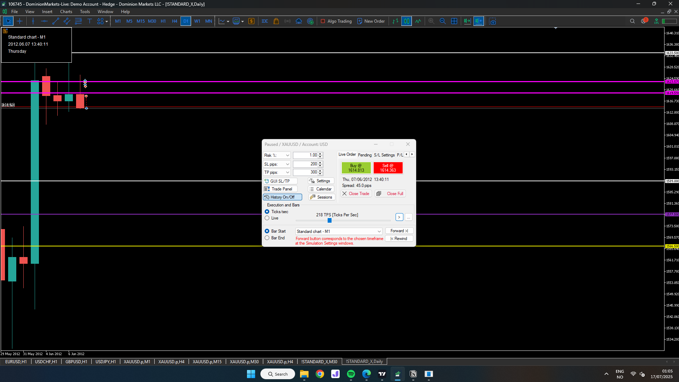Switch chart to M15 timeframe

tap(140, 21)
